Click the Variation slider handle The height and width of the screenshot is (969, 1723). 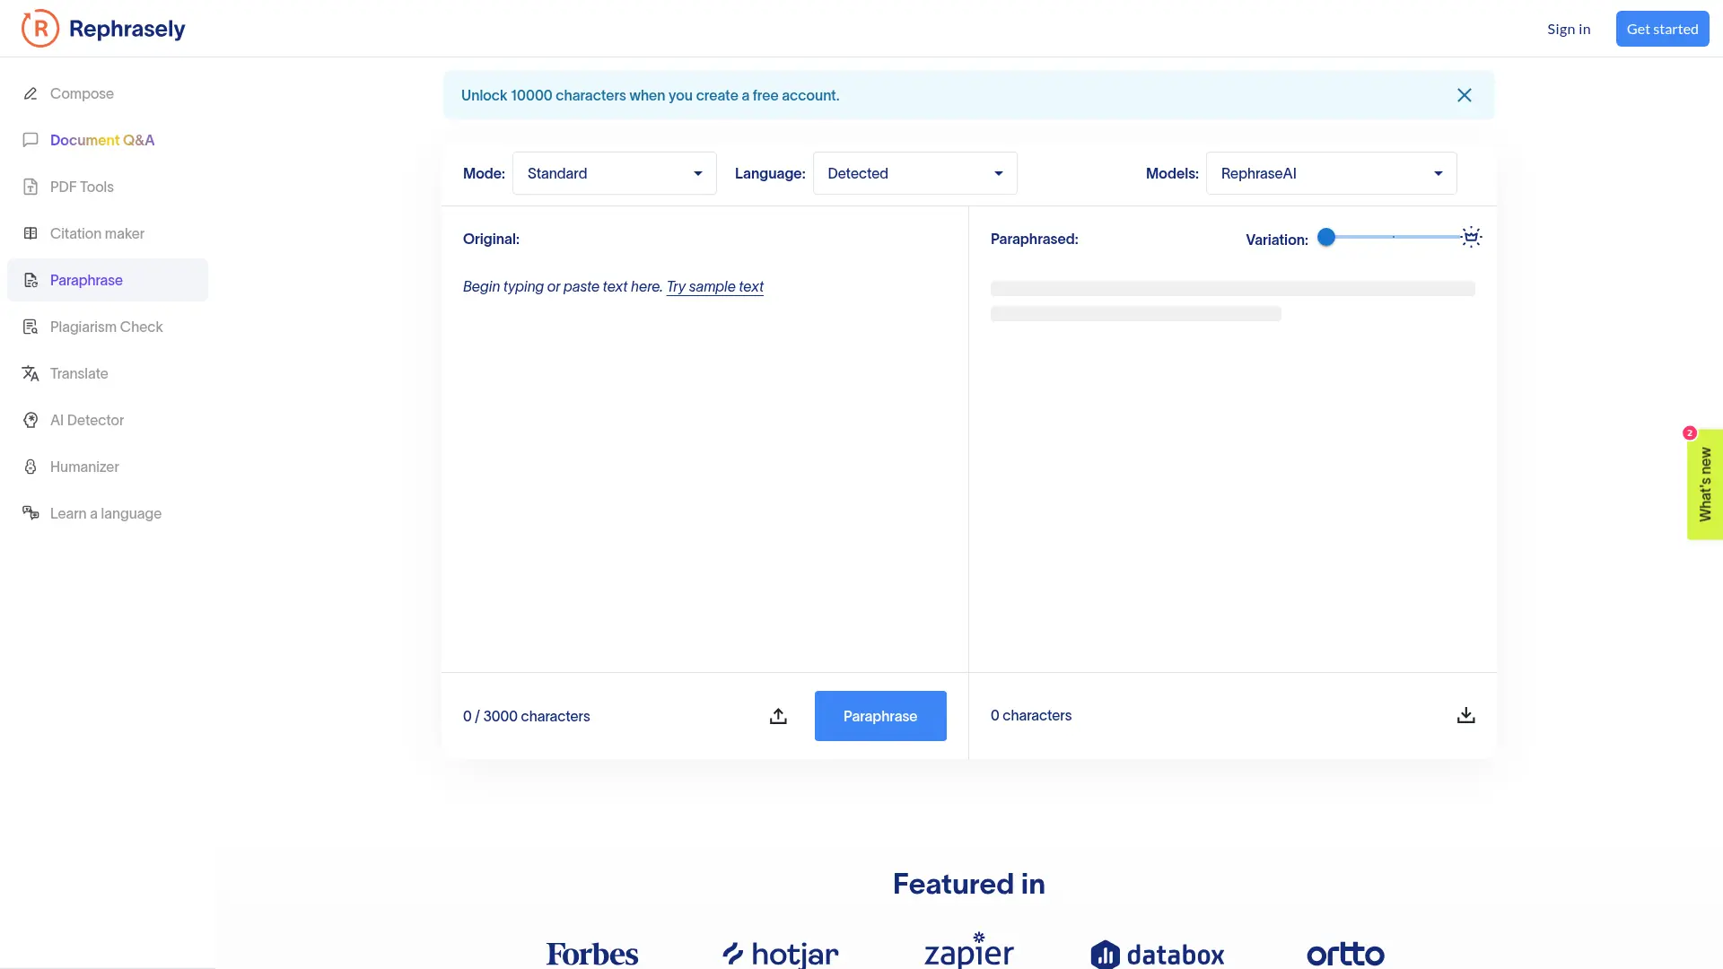pyautogui.click(x=1326, y=237)
